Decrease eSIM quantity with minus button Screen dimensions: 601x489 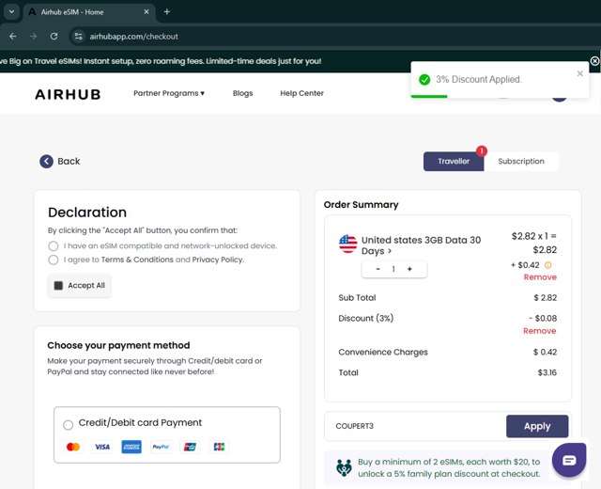point(378,269)
